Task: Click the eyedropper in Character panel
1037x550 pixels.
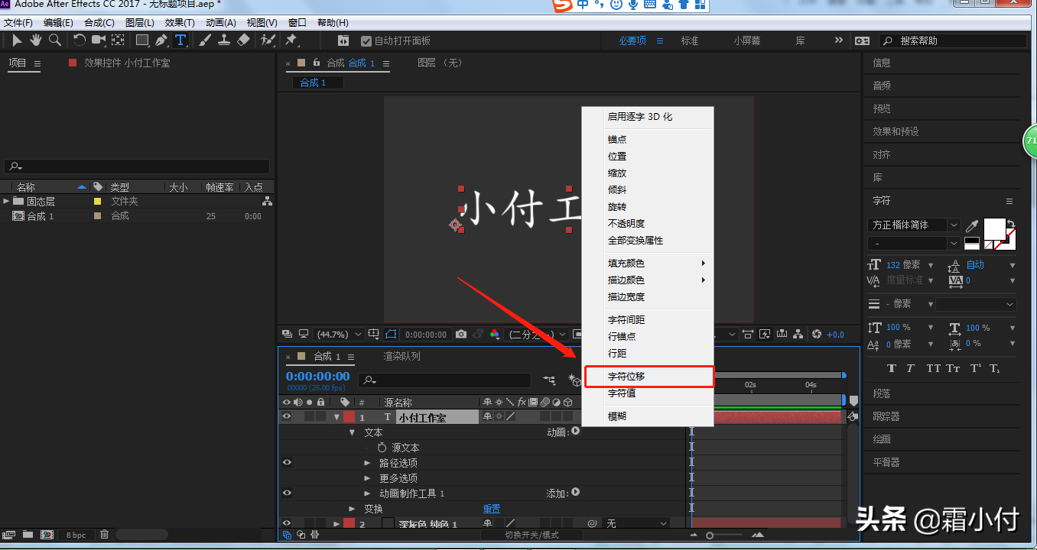Action: (972, 225)
